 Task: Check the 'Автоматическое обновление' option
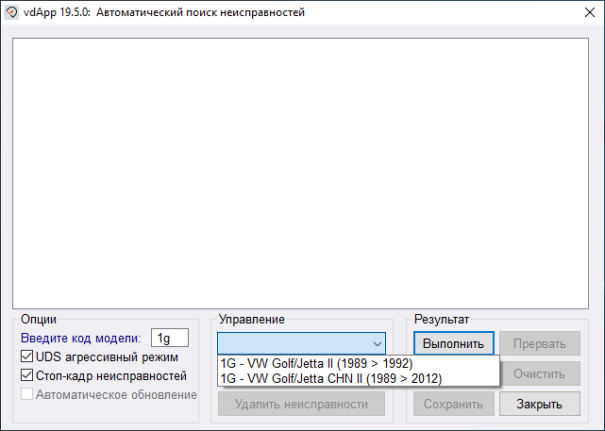point(27,394)
